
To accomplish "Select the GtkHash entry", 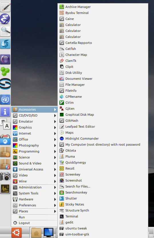I will click(x=103, y=121).
